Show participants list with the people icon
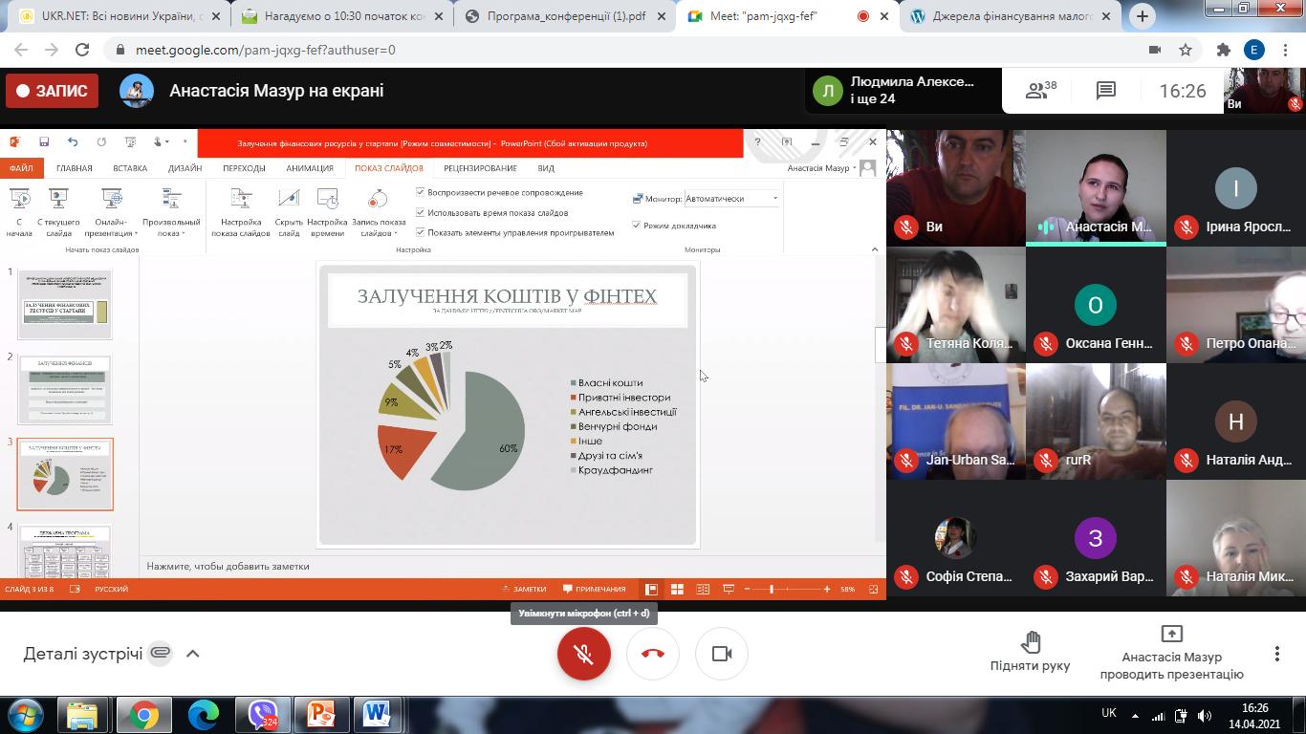 [x=1040, y=91]
